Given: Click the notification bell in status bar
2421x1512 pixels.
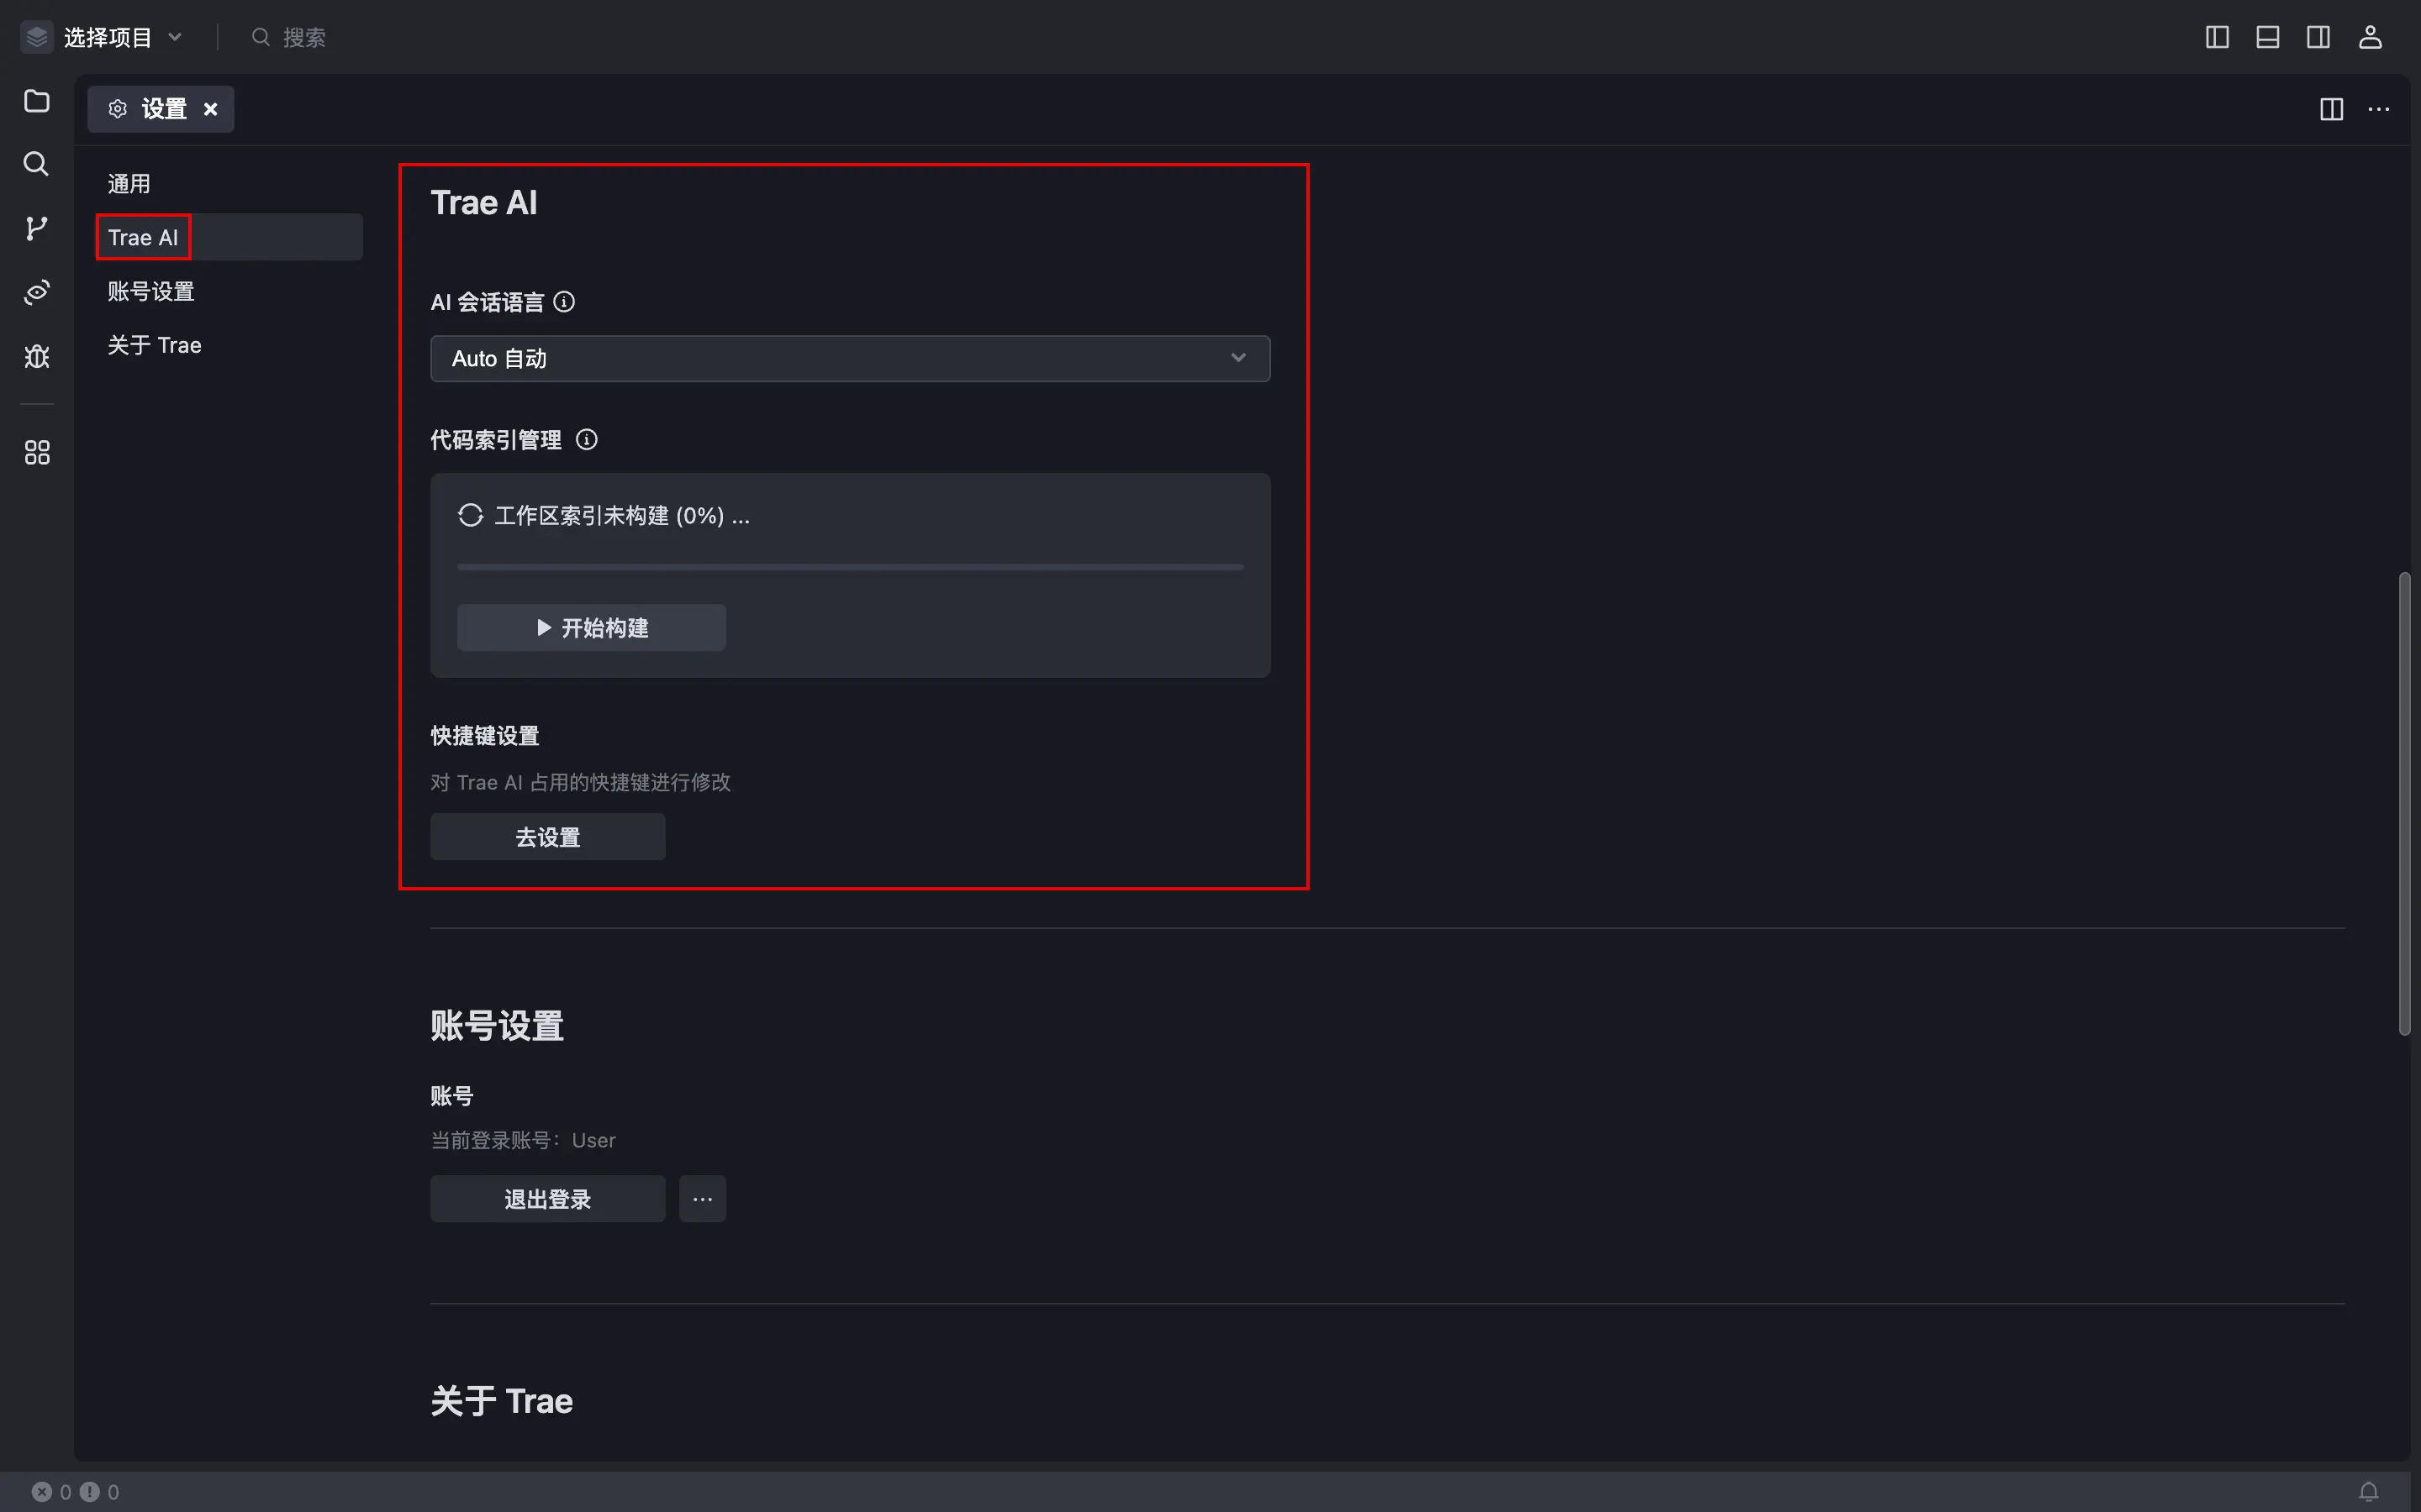Looking at the screenshot, I should click(x=2368, y=1491).
